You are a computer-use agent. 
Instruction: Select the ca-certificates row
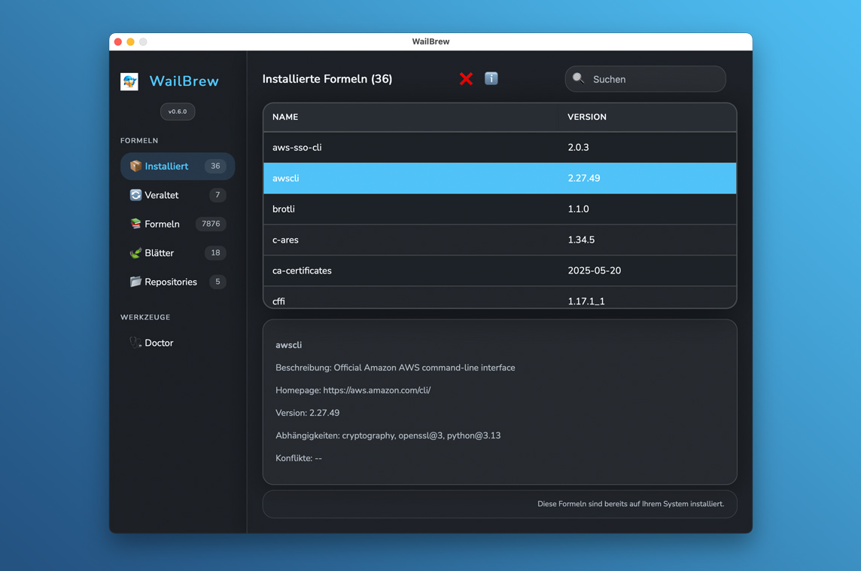500,270
